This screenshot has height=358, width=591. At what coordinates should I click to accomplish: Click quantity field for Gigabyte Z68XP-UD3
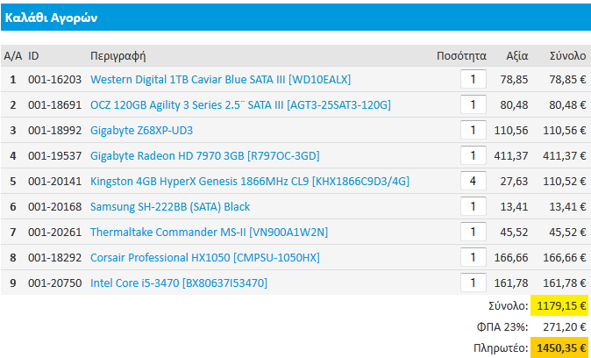tap(473, 130)
